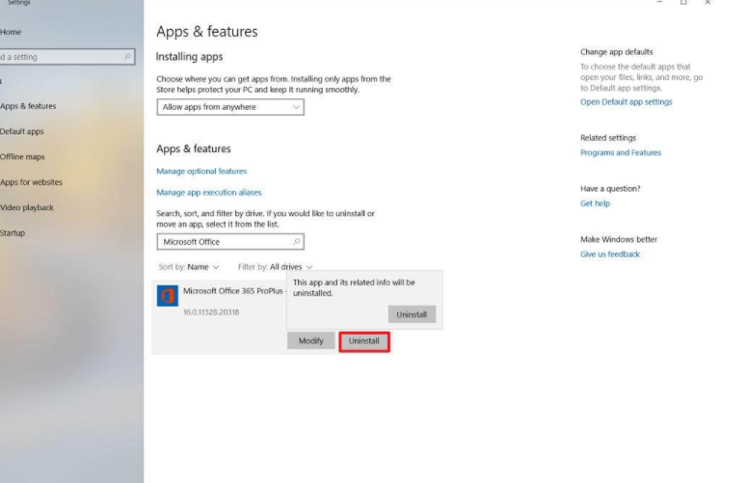Viewport: 746px width, 483px height.
Task: Click the Microsoft Office search field
Action: point(230,242)
